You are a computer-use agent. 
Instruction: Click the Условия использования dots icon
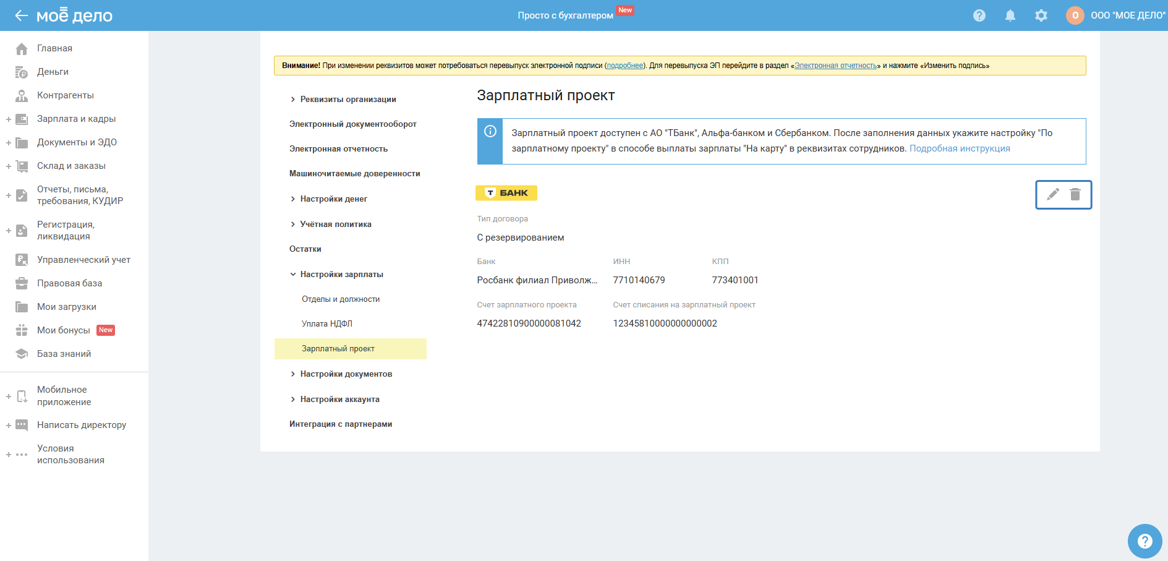coord(22,455)
